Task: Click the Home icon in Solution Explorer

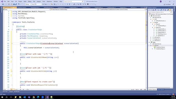Action: [x=153, y=10]
